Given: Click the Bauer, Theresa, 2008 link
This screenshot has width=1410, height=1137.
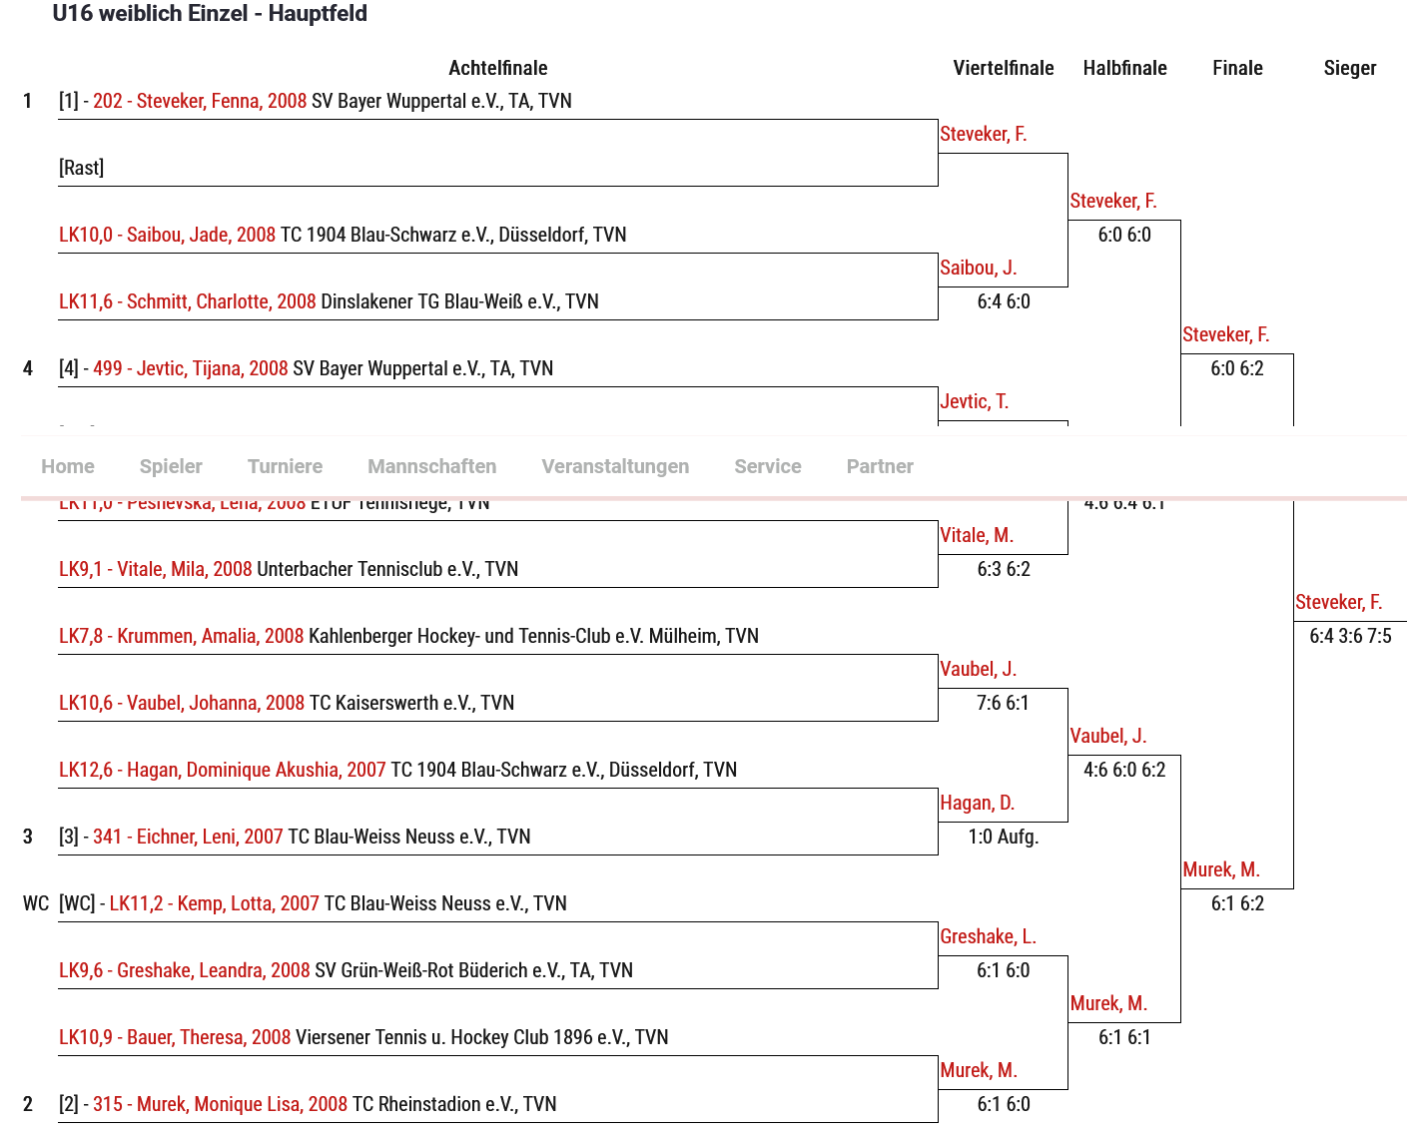Looking at the screenshot, I should tap(175, 1037).
